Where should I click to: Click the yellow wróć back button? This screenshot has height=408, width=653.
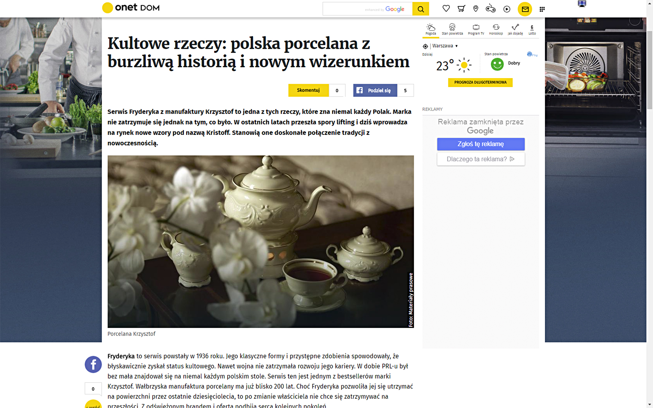point(93,404)
